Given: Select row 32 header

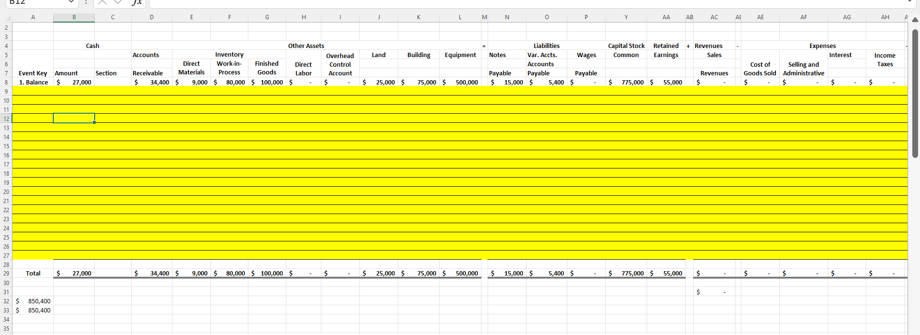Looking at the screenshot, I should [x=6, y=301].
